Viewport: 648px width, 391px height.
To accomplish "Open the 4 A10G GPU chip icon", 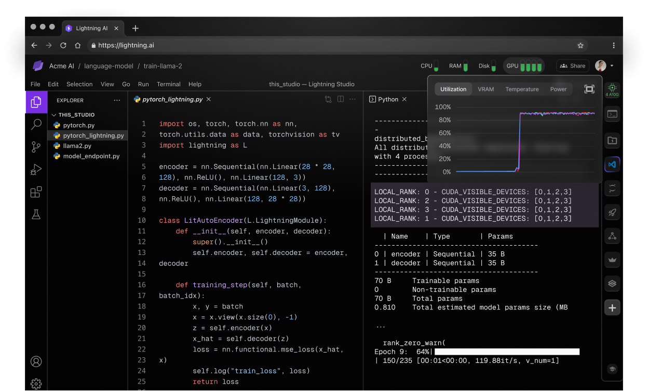I will 612,89.
